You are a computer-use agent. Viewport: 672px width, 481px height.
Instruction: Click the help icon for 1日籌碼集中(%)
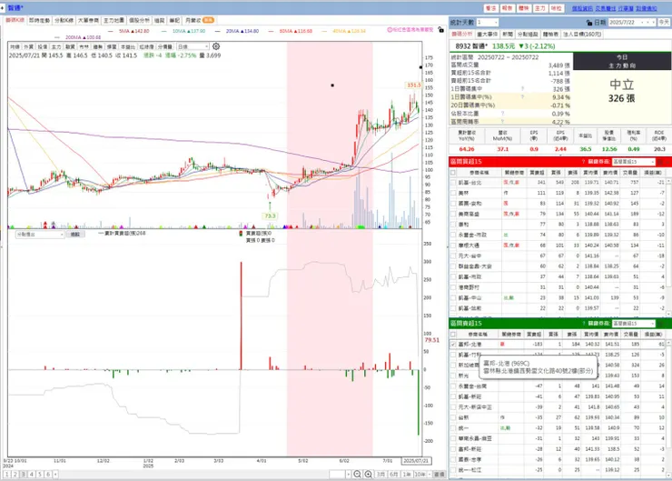click(x=522, y=97)
